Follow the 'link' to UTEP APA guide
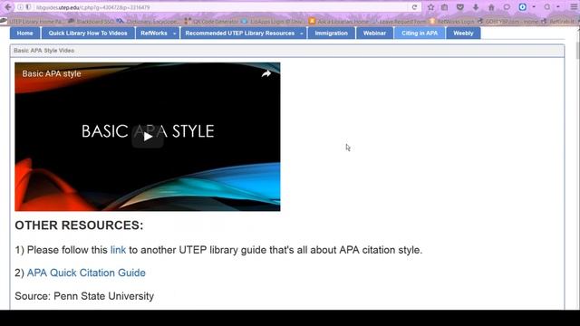The height and width of the screenshot is (326, 580). [x=118, y=250]
